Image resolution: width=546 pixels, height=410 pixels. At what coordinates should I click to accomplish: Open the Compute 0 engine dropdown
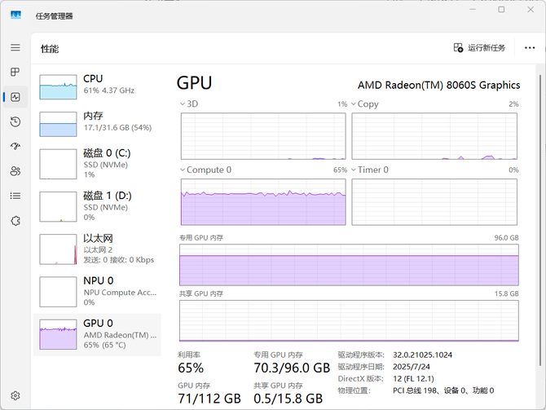tap(183, 170)
